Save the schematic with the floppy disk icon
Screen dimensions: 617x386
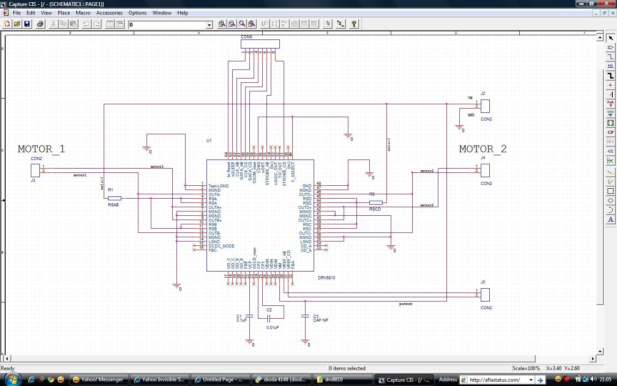pos(27,24)
